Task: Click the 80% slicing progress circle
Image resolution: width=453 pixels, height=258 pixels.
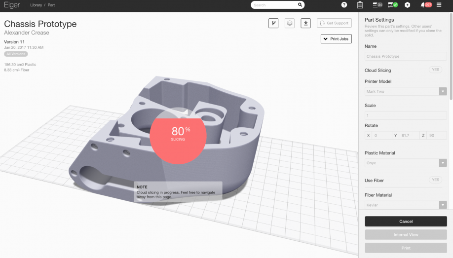Action: click(178, 136)
